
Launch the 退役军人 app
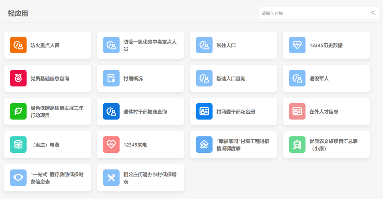point(326,78)
